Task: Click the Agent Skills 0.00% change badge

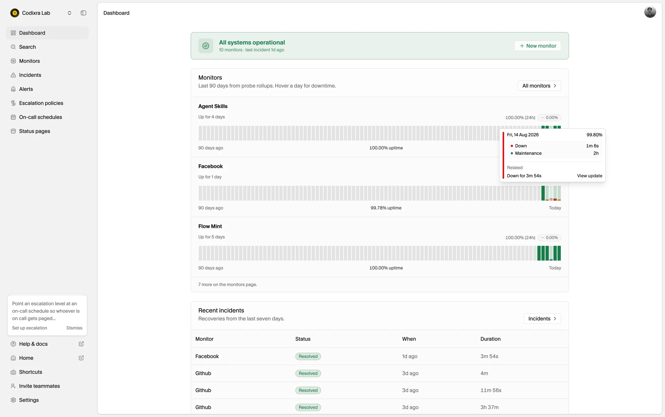Action: click(549, 117)
